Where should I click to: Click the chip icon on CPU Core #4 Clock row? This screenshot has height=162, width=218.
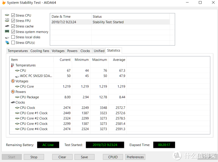(17, 129)
